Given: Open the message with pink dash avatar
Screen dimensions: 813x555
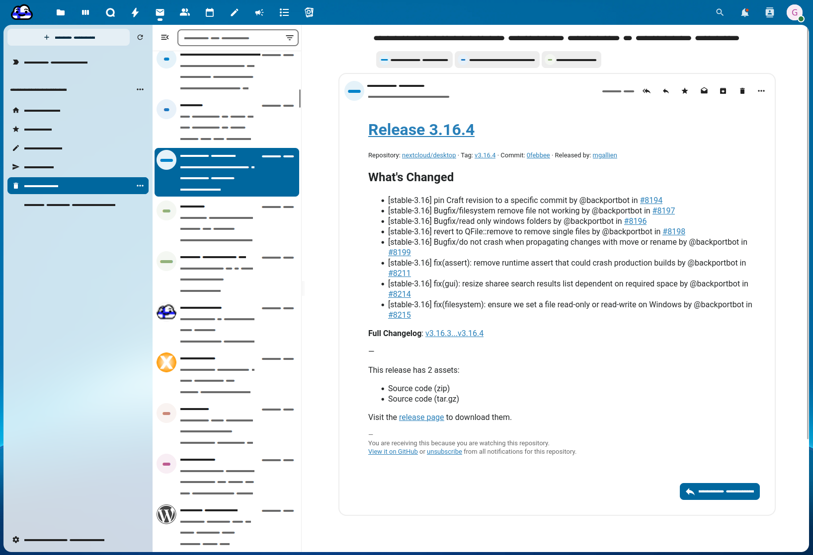Looking at the screenshot, I should point(227,476).
